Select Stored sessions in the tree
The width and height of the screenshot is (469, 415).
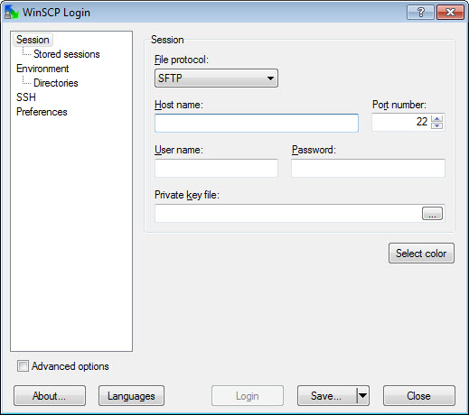tap(67, 54)
